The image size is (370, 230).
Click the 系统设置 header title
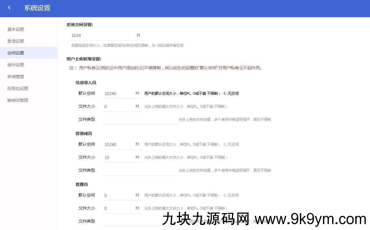37,8
